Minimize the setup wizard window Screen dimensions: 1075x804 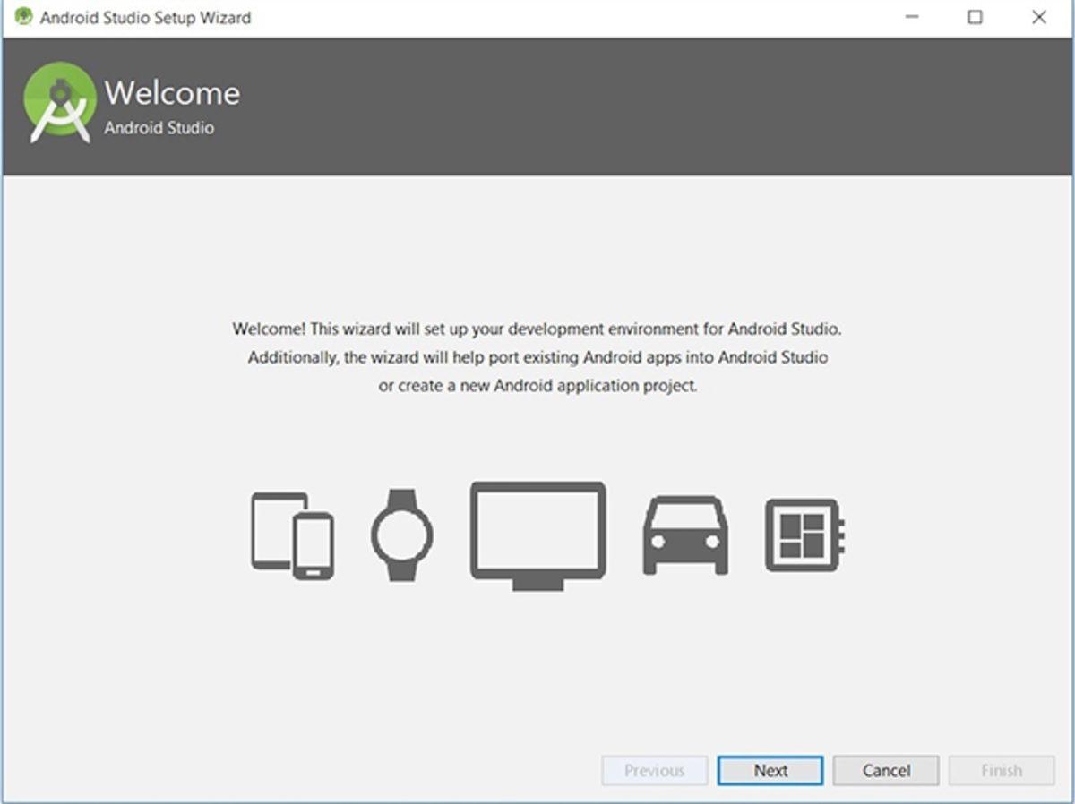[912, 17]
